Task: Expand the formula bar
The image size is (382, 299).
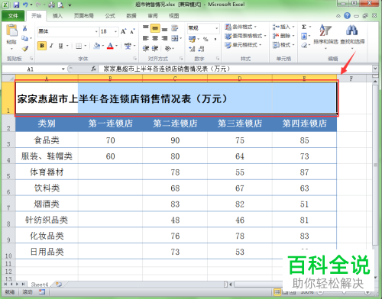Action: click(x=375, y=69)
